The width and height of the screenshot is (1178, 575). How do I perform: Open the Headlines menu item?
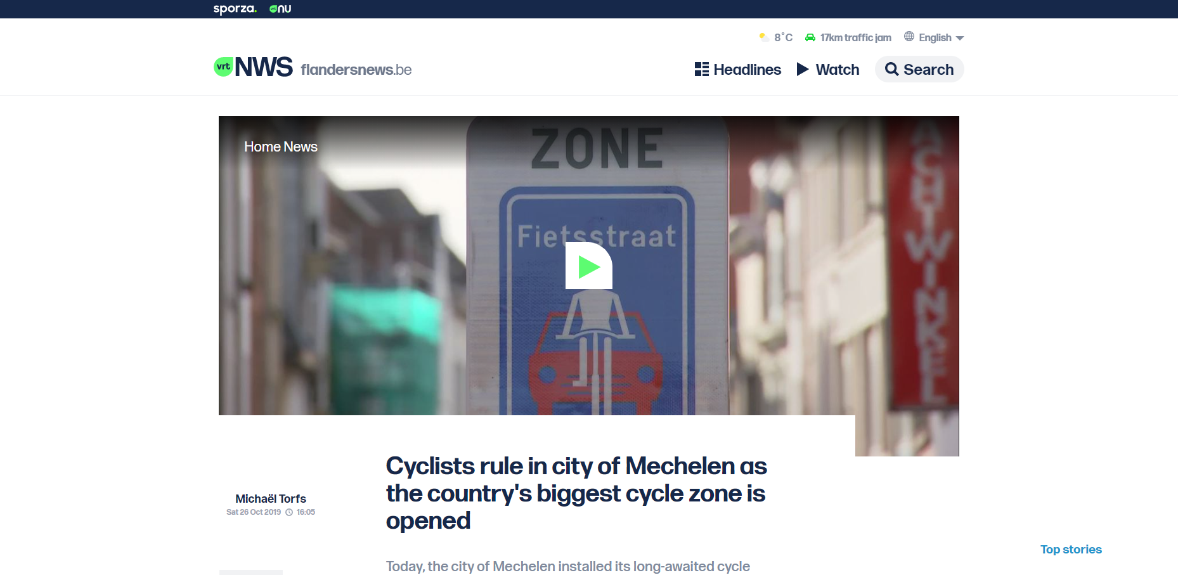tap(747, 70)
